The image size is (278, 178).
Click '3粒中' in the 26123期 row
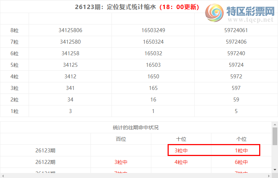pos(181,151)
